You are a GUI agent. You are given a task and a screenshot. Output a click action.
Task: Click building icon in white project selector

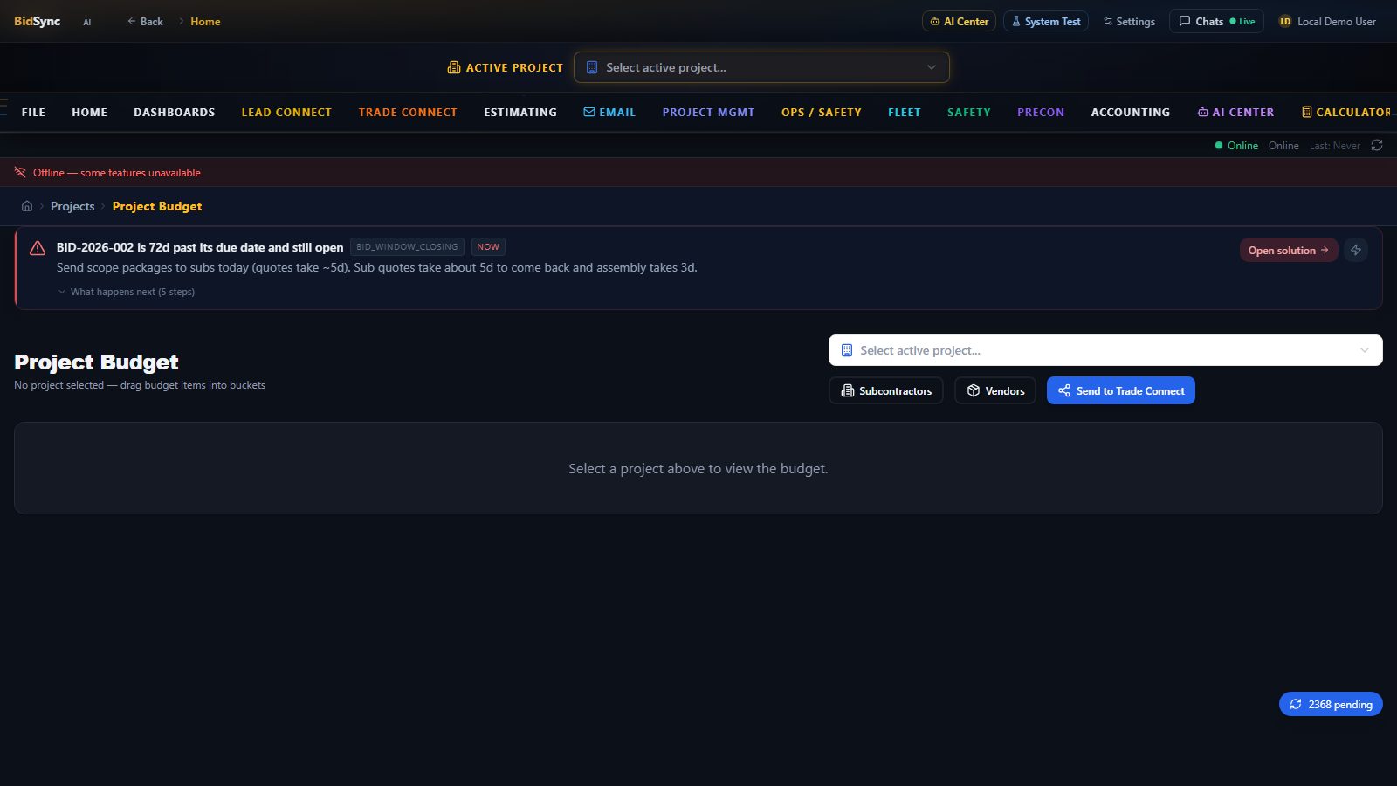point(846,350)
